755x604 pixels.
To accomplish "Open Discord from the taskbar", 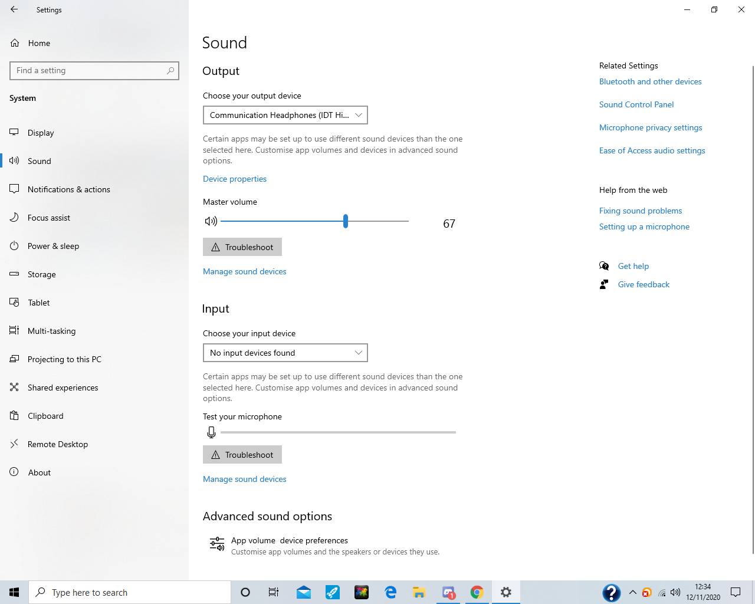I will (x=448, y=592).
